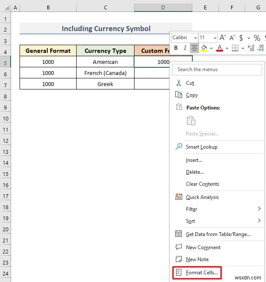Expand font color dropdown arrow
Image resolution: width=266 pixels, height=282 pixels.
[227, 48]
